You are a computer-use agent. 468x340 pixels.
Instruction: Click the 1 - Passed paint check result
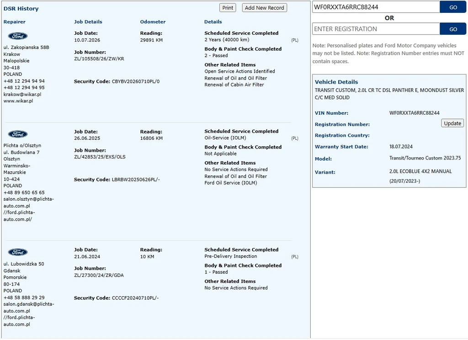[x=216, y=272]
